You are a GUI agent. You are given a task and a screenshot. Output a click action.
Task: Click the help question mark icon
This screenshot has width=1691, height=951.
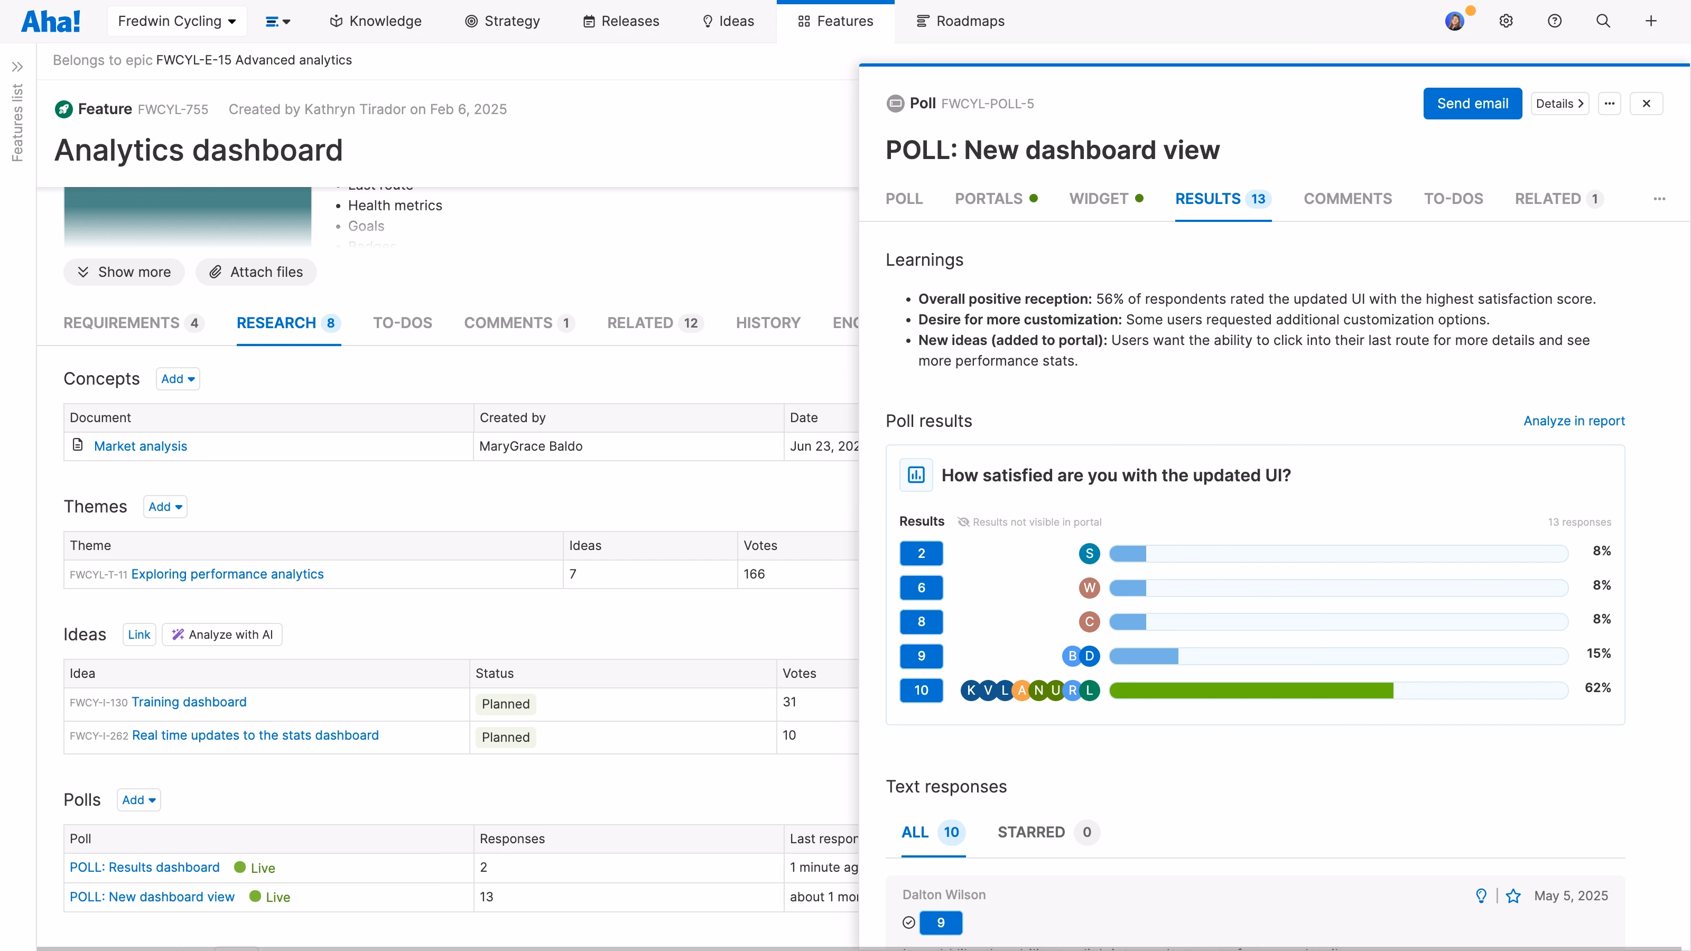coord(1555,21)
